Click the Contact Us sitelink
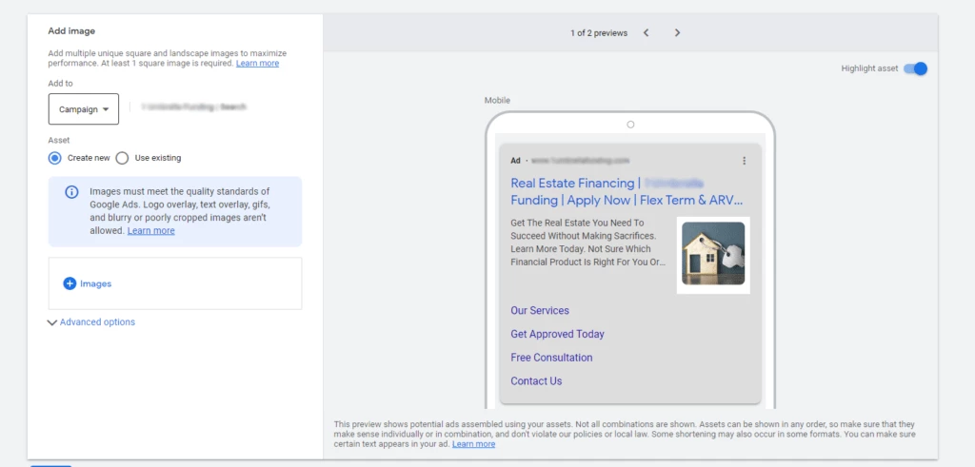Image resolution: width=975 pixels, height=467 pixels. pyautogui.click(x=536, y=381)
